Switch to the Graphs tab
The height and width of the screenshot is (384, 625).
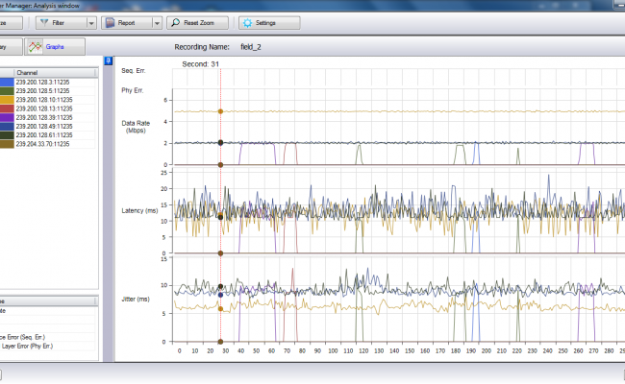pyautogui.click(x=55, y=46)
